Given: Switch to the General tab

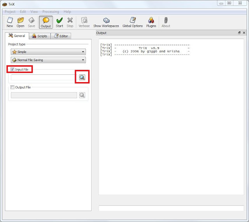Looking at the screenshot, I should pyautogui.click(x=17, y=36).
